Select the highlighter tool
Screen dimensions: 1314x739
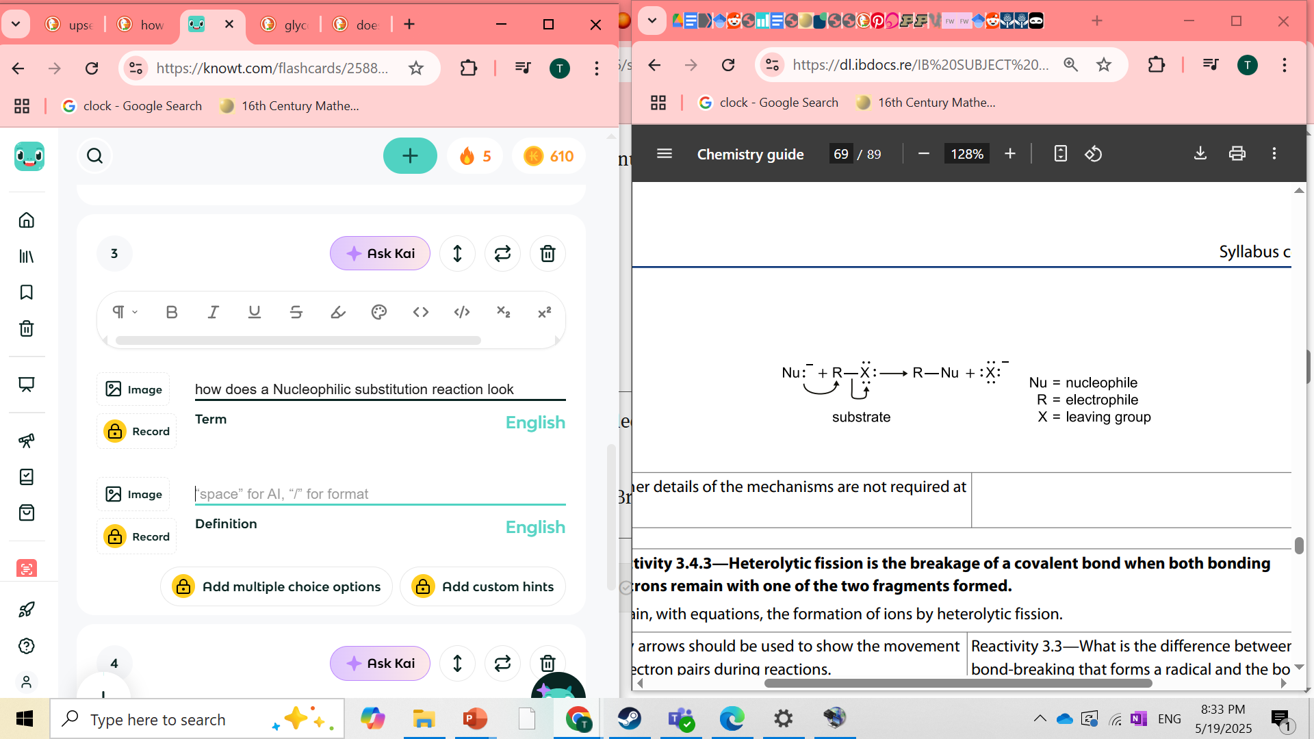click(x=338, y=312)
